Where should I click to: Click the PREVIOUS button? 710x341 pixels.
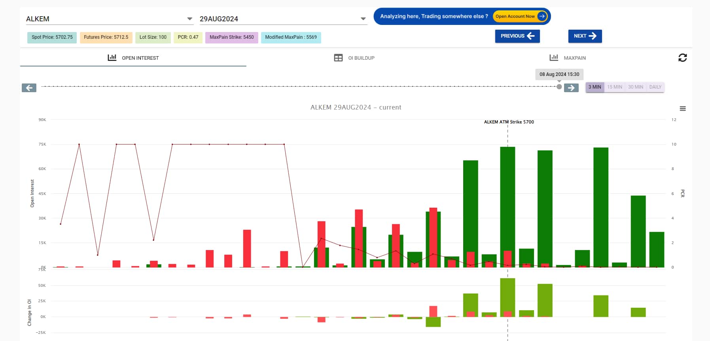[517, 36]
